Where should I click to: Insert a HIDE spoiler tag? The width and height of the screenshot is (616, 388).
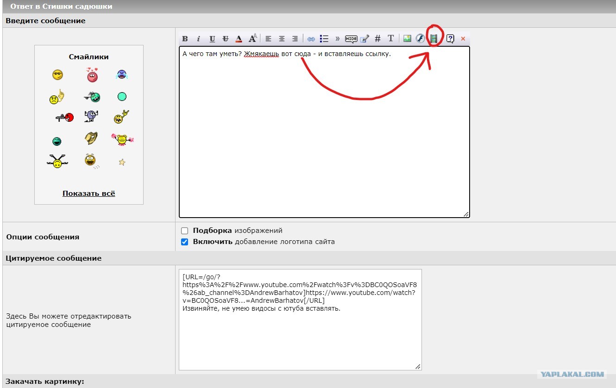tap(351, 39)
